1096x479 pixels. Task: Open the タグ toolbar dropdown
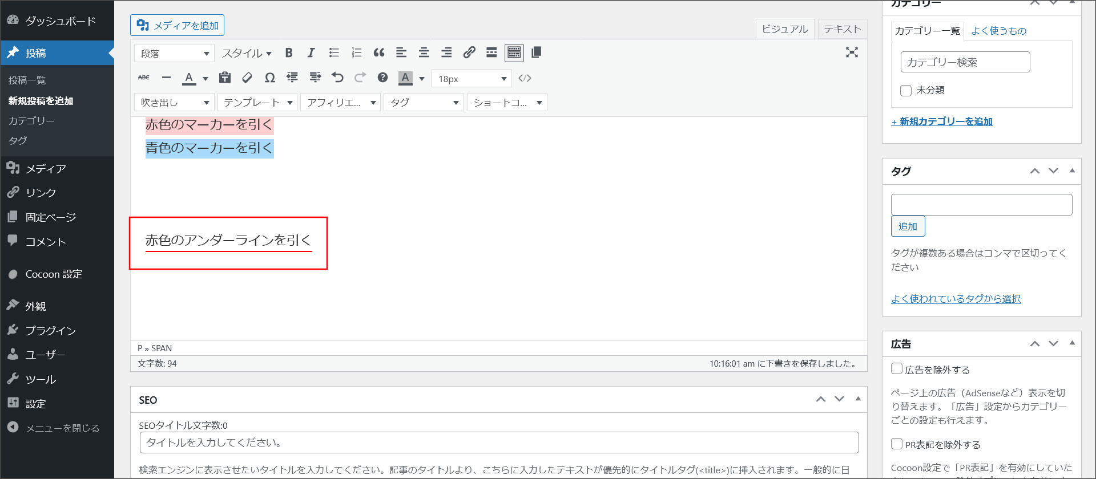point(424,103)
